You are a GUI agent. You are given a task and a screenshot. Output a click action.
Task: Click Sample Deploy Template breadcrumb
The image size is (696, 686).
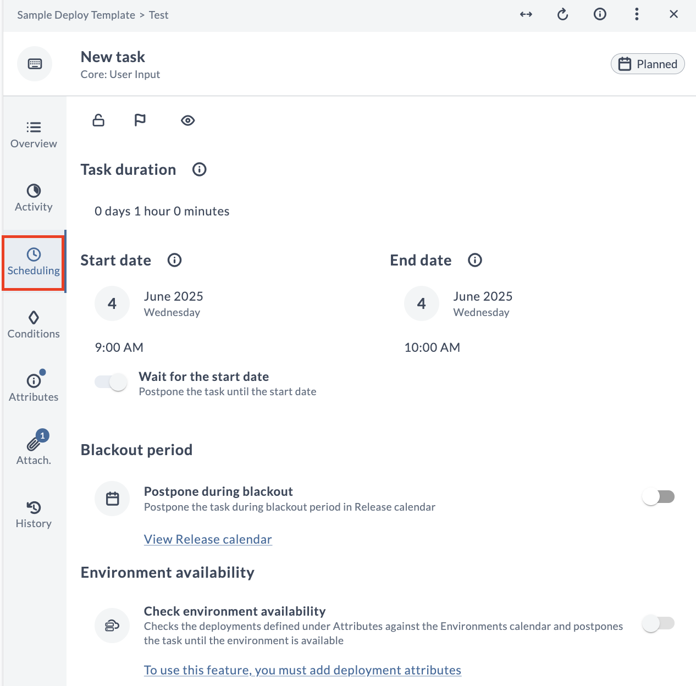click(x=76, y=15)
